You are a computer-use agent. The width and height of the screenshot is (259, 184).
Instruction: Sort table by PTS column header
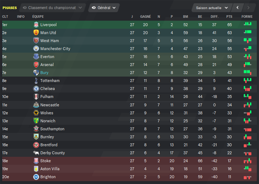point(229,16)
